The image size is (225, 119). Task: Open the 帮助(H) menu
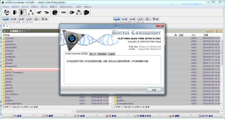[88, 7]
